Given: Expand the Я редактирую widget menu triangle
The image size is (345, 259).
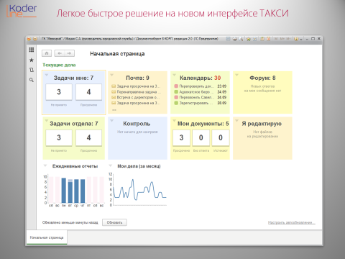Looking at the screenshot, I should [x=236, y=120].
